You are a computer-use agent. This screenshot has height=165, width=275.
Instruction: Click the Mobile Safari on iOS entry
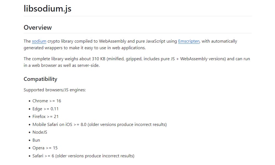click(x=99, y=125)
